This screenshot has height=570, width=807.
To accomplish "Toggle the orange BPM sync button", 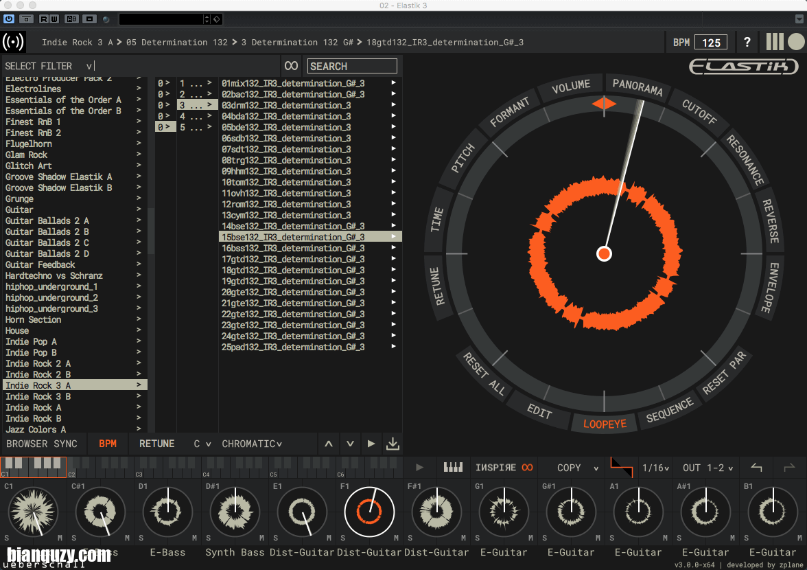I will tap(108, 444).
